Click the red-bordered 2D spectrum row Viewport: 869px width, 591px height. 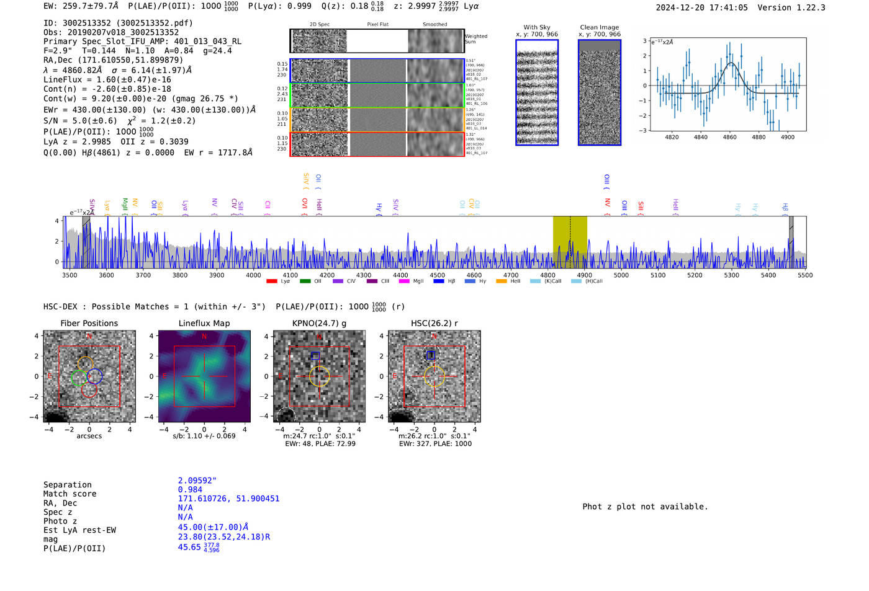[x=377, y=144]
